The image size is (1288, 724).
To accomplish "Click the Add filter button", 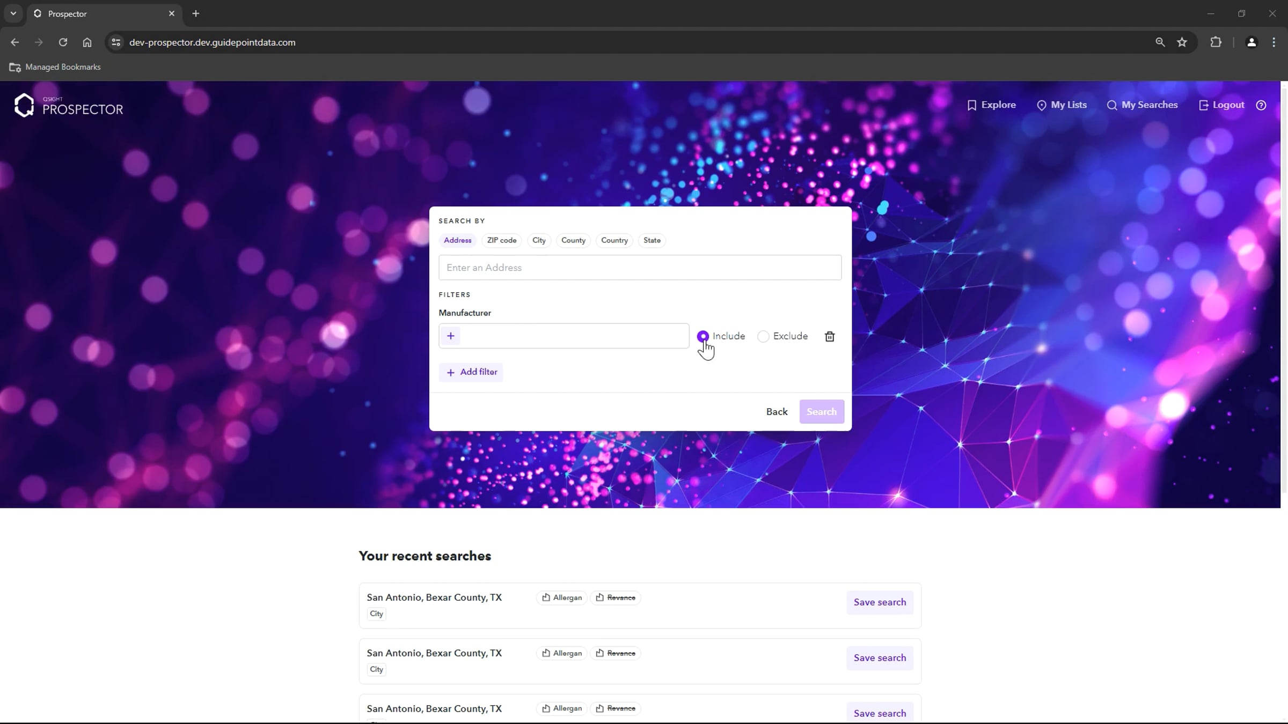I will (x=471, y=372).
